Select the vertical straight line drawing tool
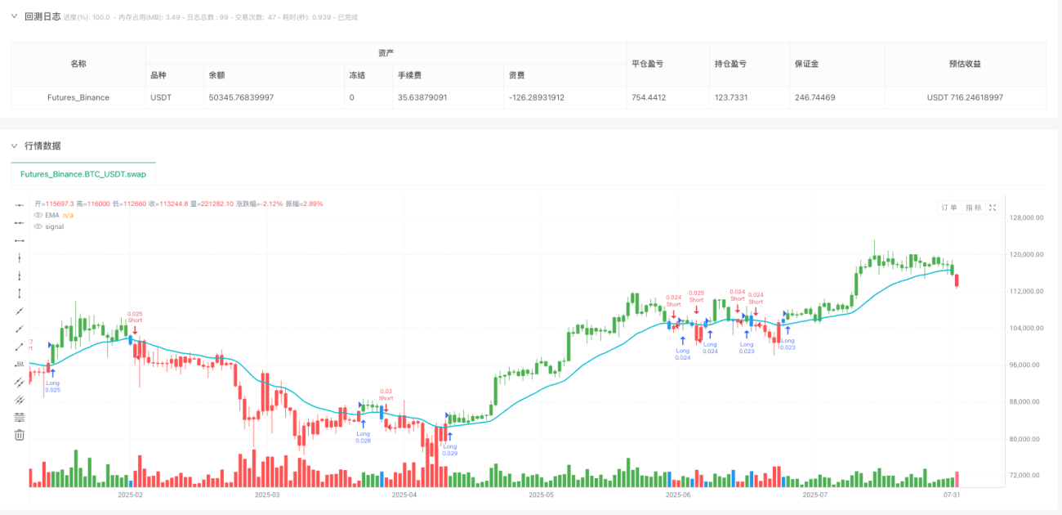This screenshot has height=515, width=1062. click(20, 258)
